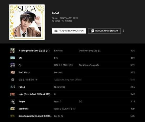Open artist link Harry Styles
The image size is (145, 122).
60,87
